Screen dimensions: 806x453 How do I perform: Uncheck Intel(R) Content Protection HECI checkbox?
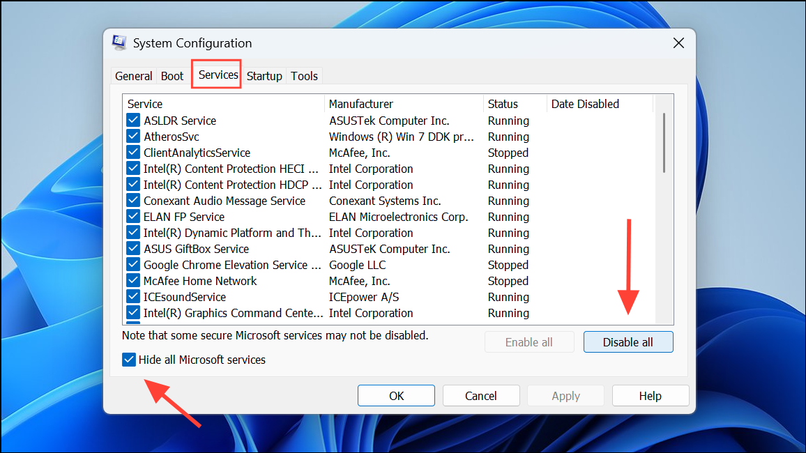[x=133, y=169]
